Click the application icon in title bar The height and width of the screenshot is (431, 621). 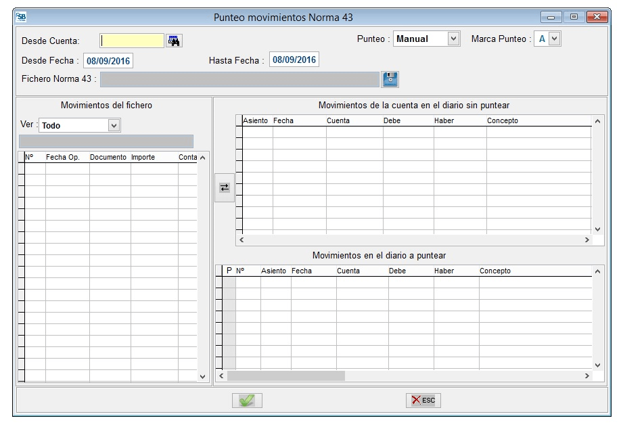(x=21, y=16)
